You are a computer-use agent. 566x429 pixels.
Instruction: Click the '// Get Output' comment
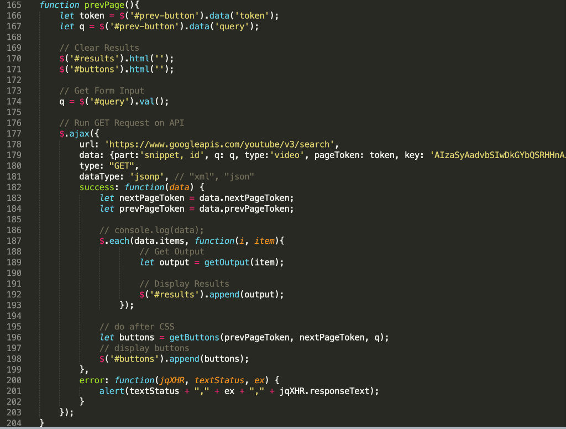(x=171, y=252)
